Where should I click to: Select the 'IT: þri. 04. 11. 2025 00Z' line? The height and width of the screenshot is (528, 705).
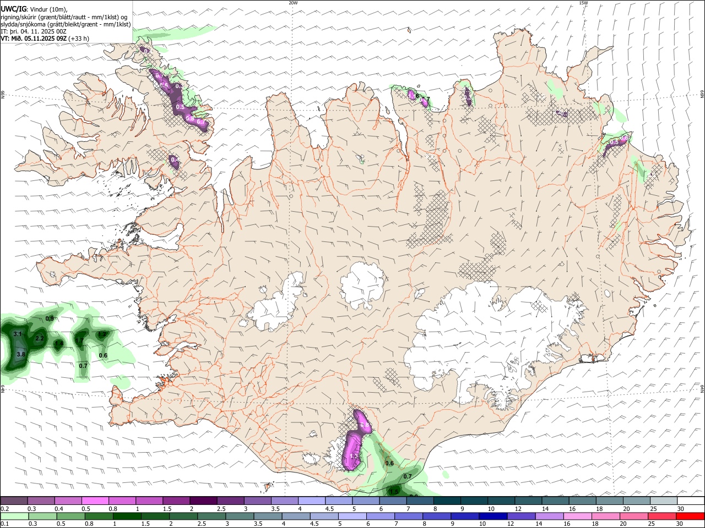tap(33, 31)
